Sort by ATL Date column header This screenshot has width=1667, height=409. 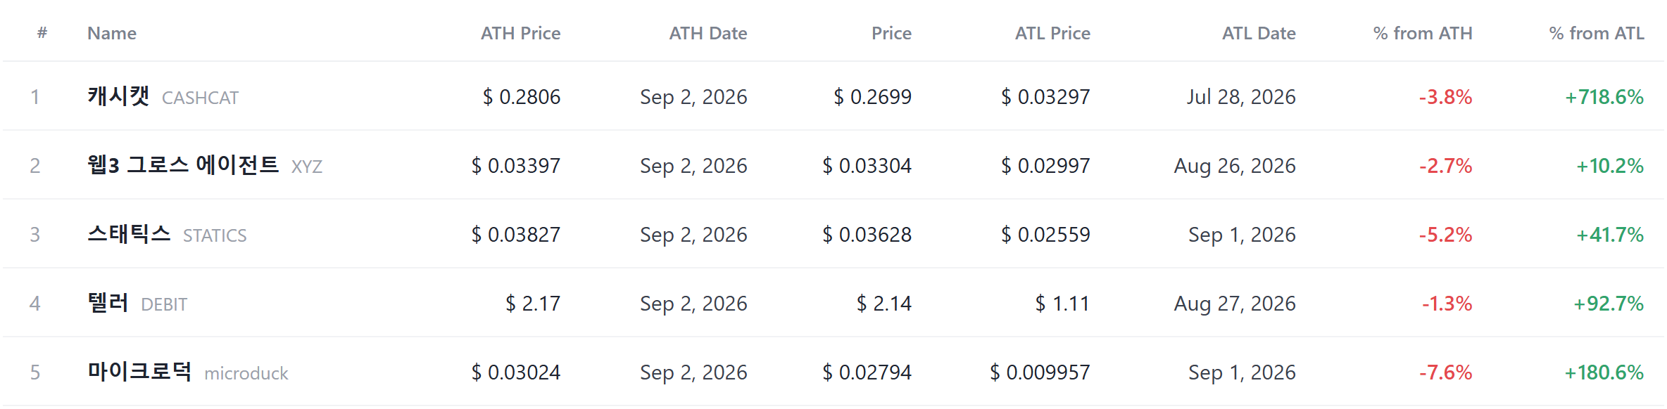coord(1259,33)
